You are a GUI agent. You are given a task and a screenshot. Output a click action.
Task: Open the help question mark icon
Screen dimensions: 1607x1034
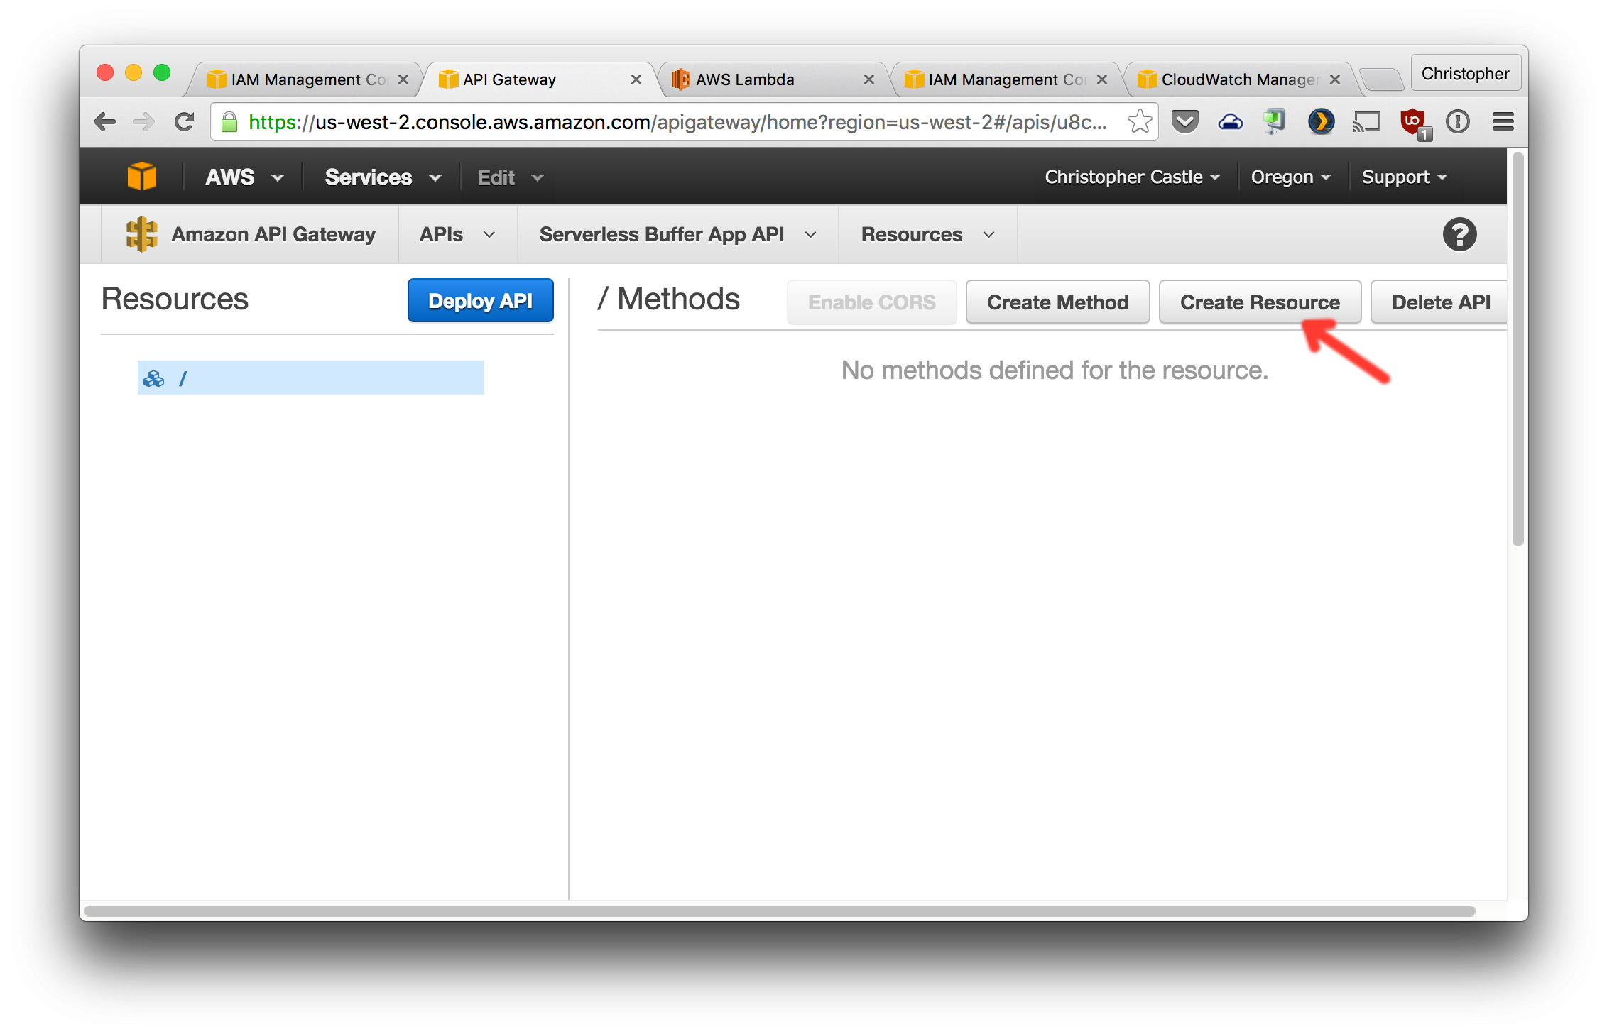click(x=1459, y=234)
